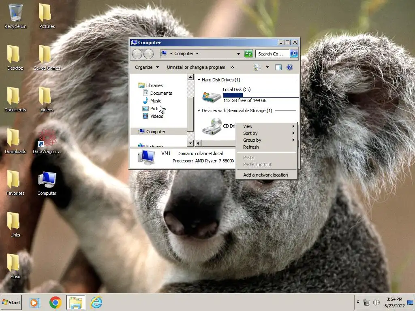415x311 pixels.
Task: Select the Videos folder on desktop
Action: point(47,100)
